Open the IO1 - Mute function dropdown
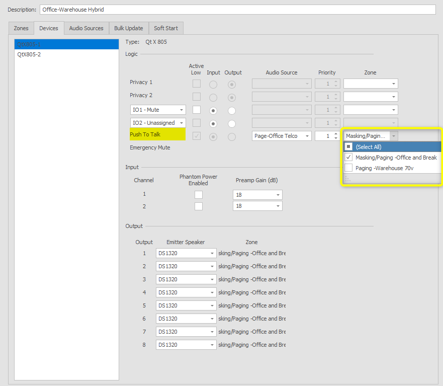The height and width of the screenshot is (386, 443). coord(181,110)
